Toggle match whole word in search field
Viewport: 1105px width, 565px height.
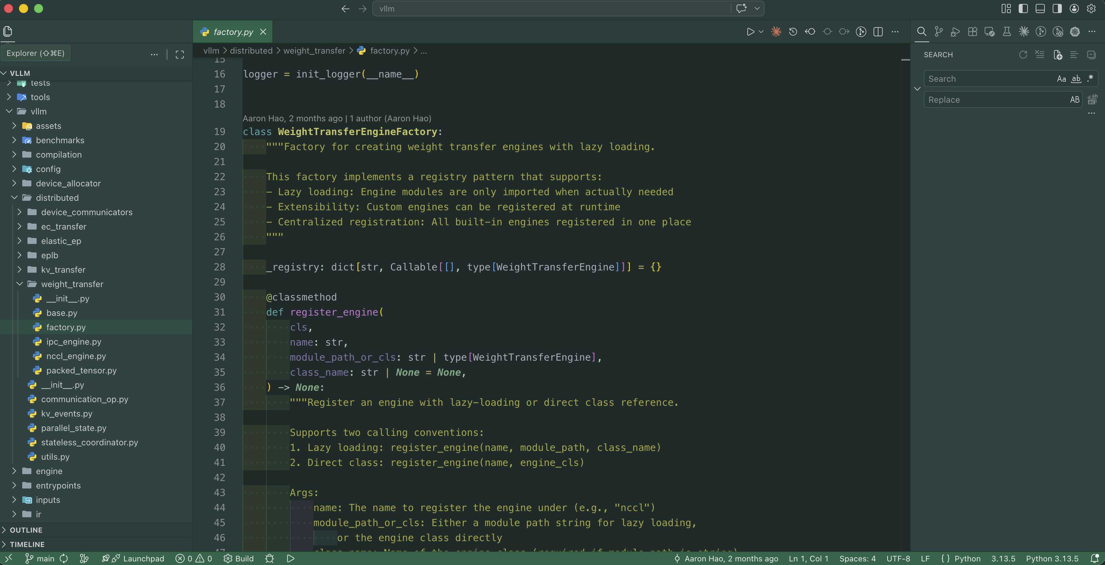point(1076,78)
